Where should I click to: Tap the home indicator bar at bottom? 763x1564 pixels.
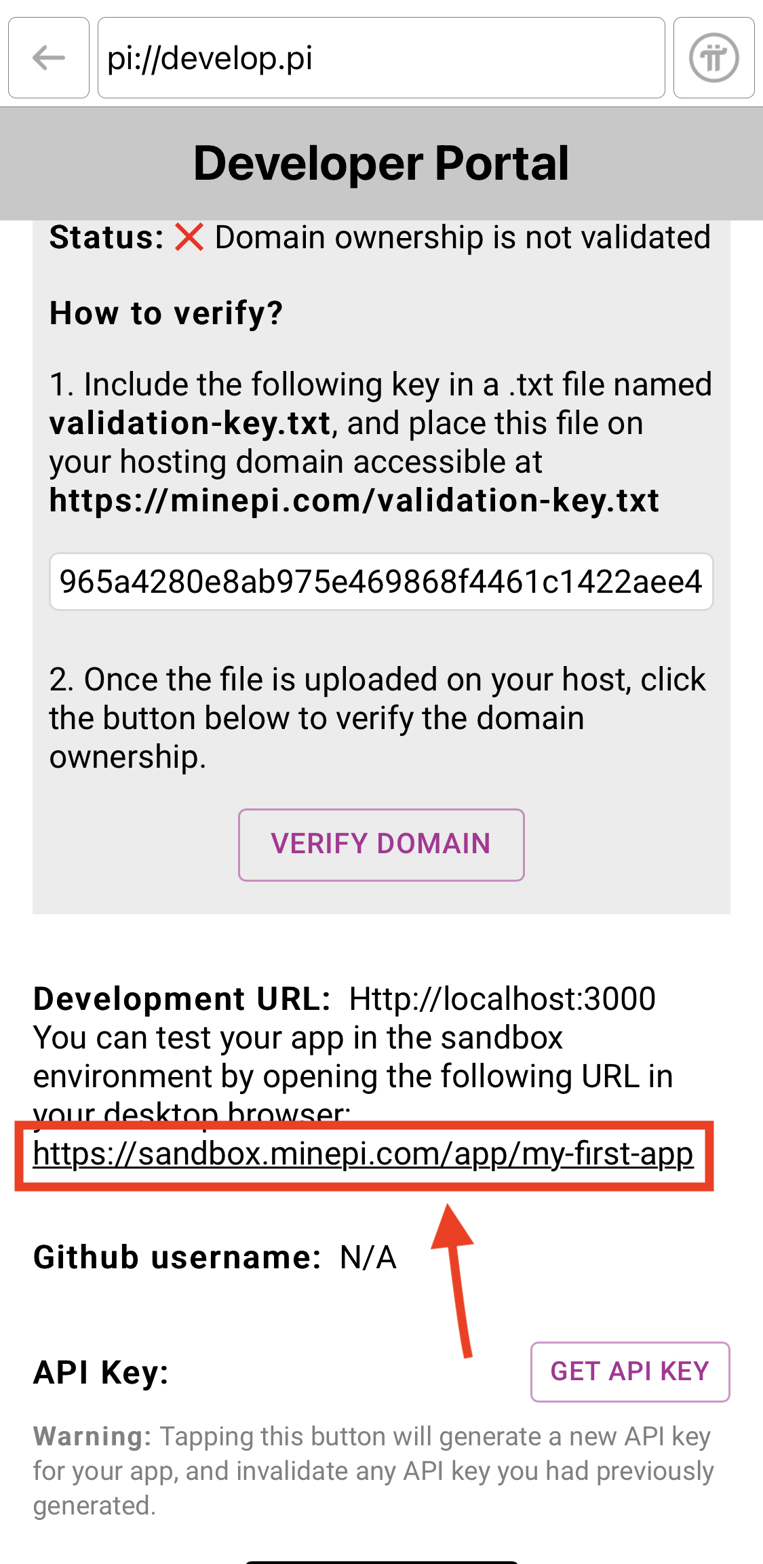pos(381,1561)
